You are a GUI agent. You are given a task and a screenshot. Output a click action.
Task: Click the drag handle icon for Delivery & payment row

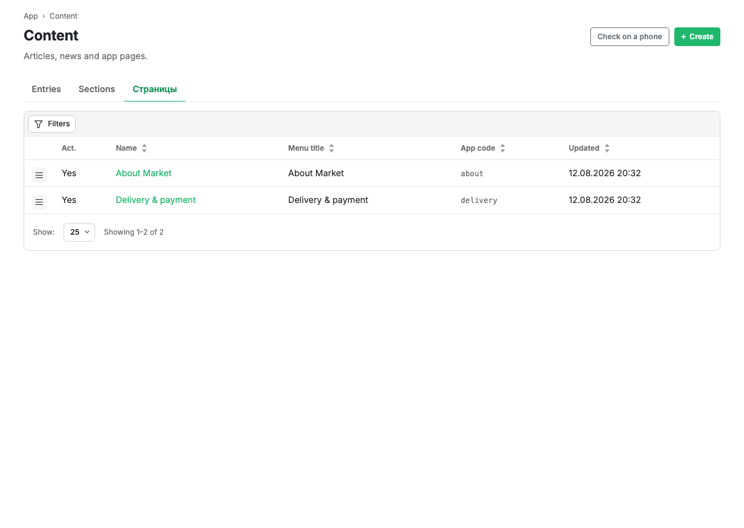(39, 202)
